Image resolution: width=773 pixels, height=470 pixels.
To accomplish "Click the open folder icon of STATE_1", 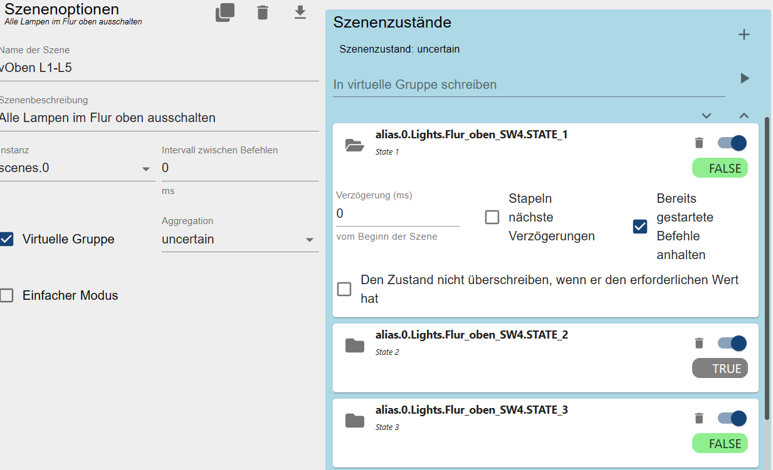I will coord(355,145).
